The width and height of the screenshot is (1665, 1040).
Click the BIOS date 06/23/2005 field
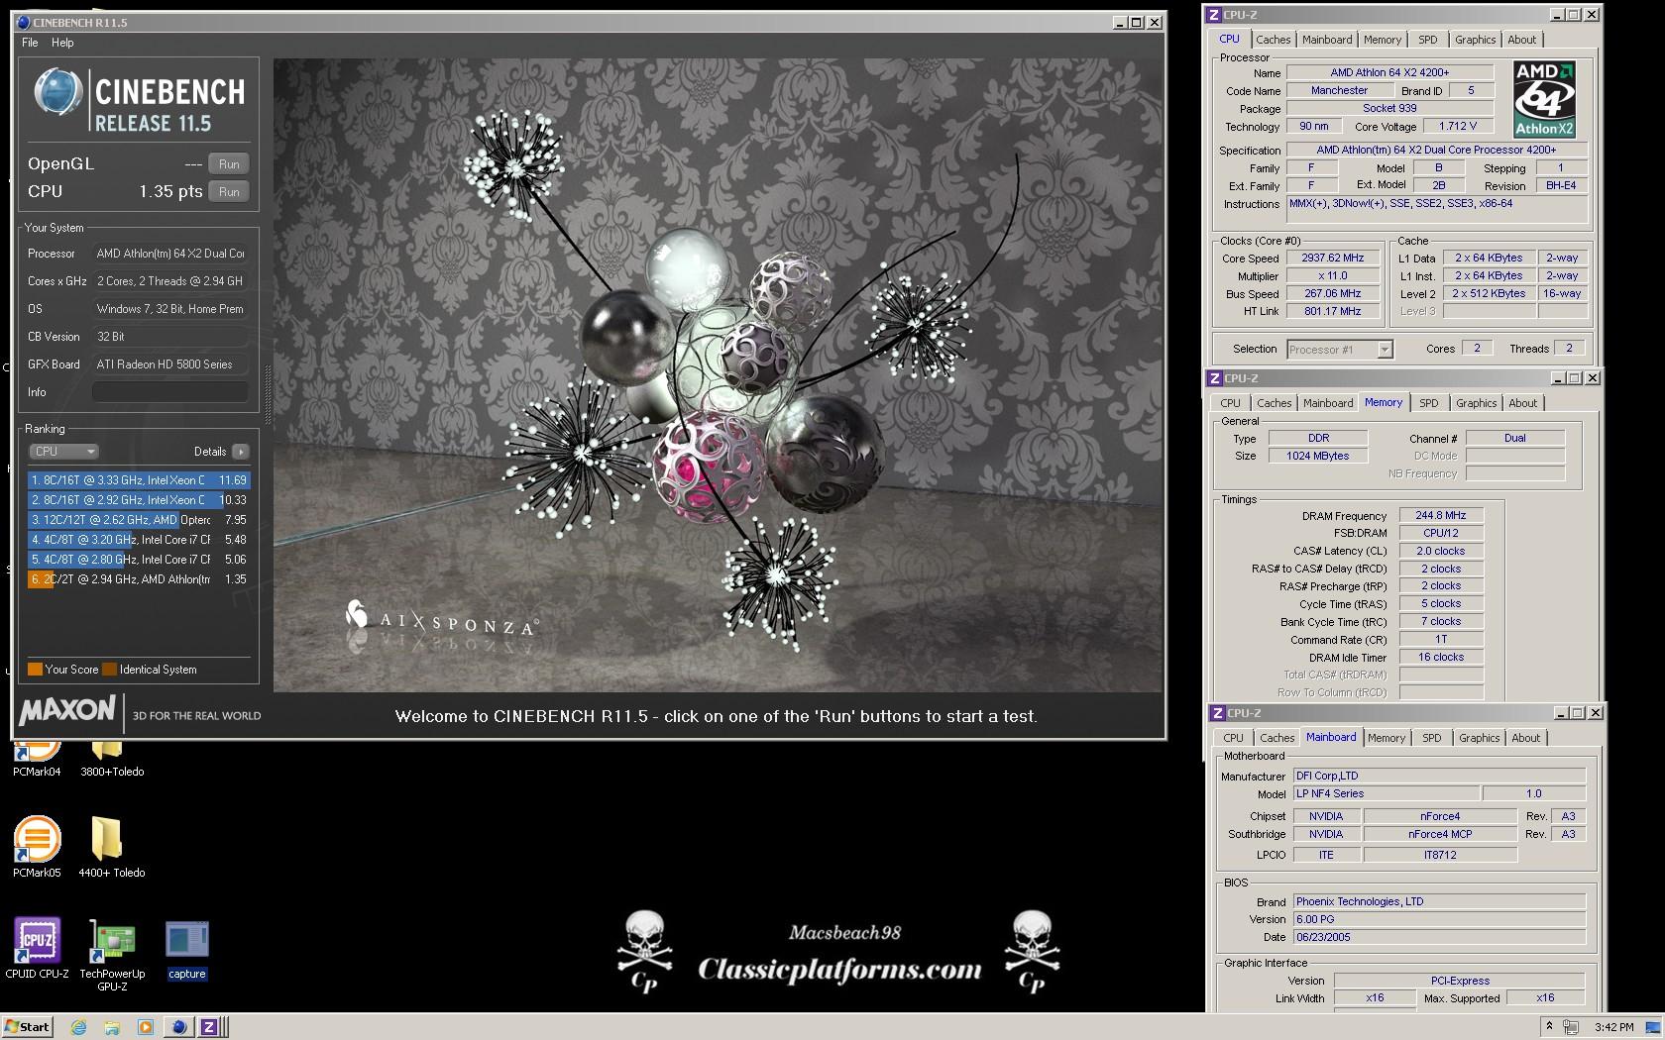point(1439,937)
